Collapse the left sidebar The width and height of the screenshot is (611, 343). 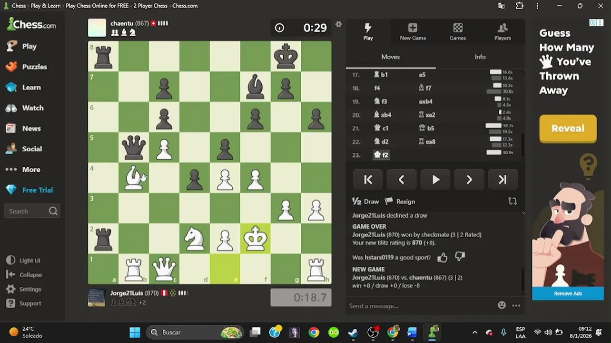pos(25,275)
